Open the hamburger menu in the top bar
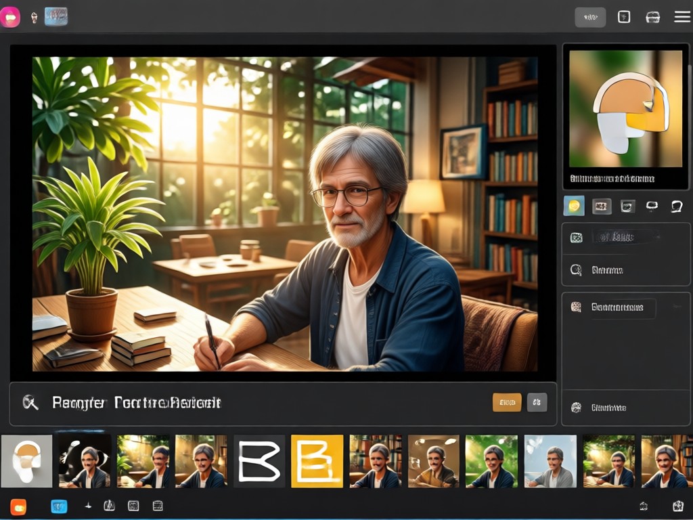The image size is (693, 520). tap(682, 17)
